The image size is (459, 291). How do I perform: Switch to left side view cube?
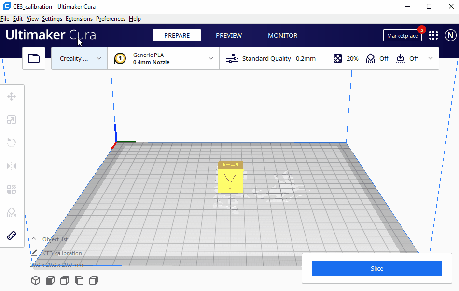(x=79, y=280)
